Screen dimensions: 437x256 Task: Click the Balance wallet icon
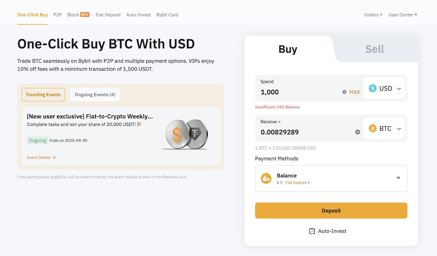[266, 178]
